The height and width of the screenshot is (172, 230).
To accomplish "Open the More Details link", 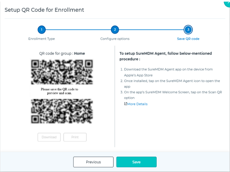I will [137, 104].
